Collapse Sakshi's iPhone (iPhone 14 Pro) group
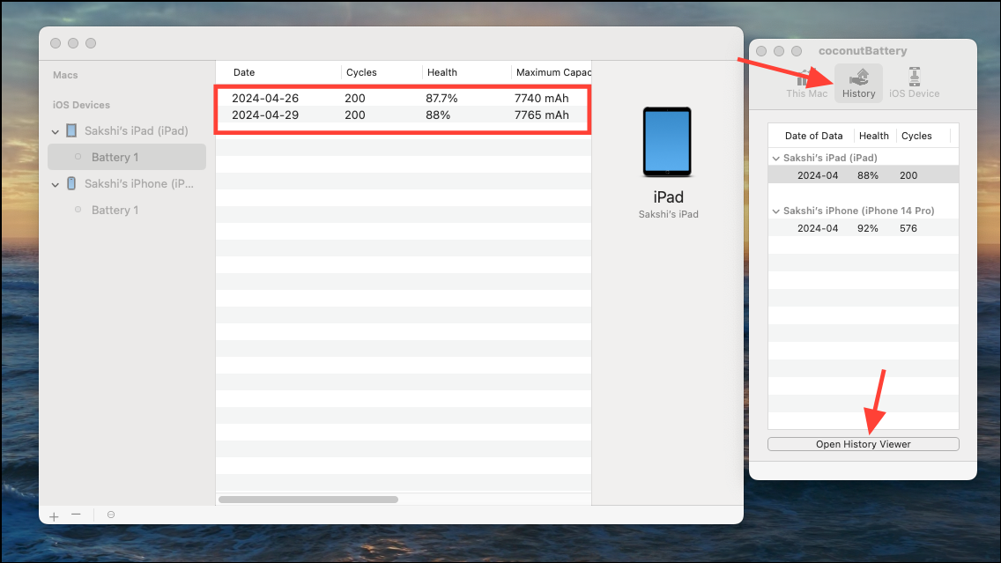Viewport: 1001px width, 563px height. pyautogui.click(x=775, y=211)
